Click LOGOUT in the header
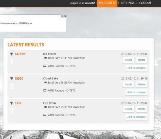The height and width of the screenshot is (139, 161). (x=145, y=3)
